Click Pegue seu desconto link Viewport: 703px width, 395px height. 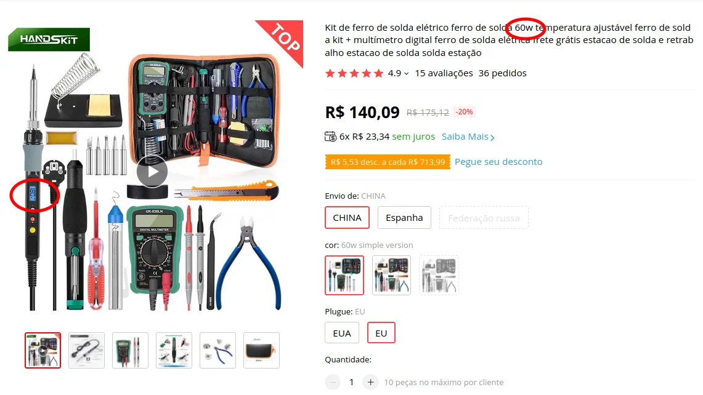pos(498,162)
